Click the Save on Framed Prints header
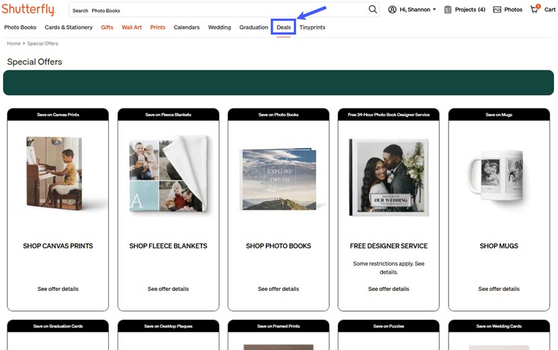Screen dimensions: 558x350 click(x=278, y=326)
